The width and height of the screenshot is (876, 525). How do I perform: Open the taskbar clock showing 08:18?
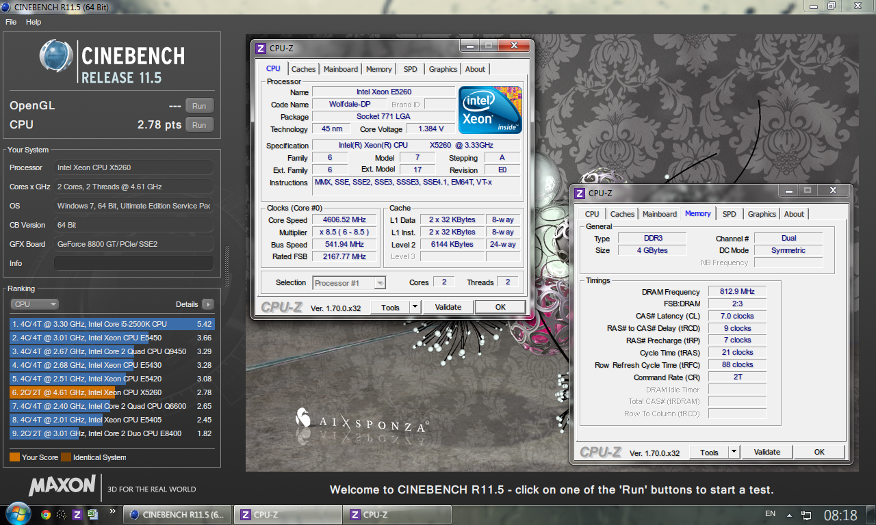(x=840, y=515)
